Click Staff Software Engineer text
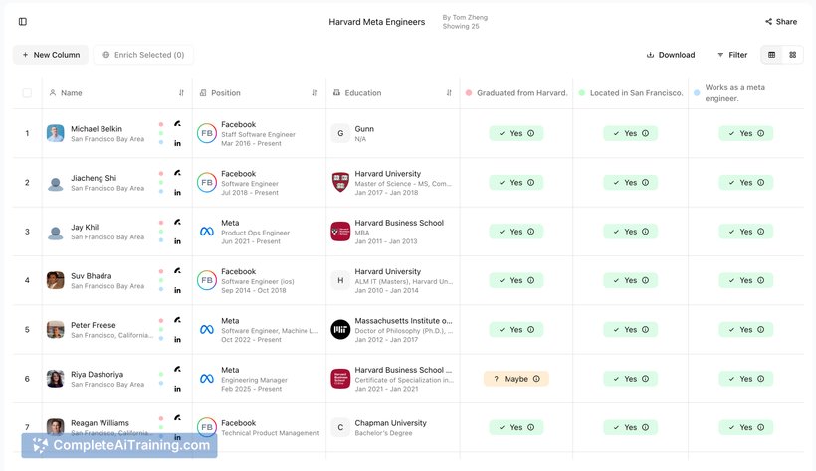Screen dimensions: 816x471 pyautogui.click(x=258, y=135)
